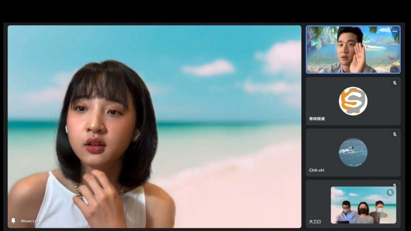Click the Eric Chou name label
The width and height of the screenshot is (411, 231).
pyautogui.click(x=319, y=67)
